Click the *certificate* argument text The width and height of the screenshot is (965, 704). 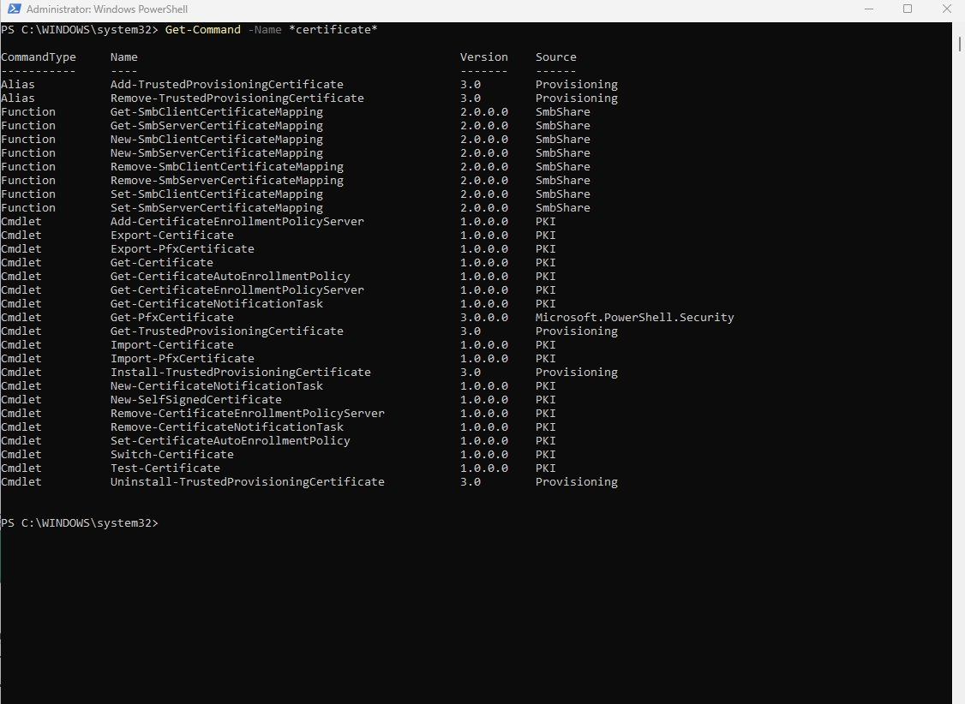[333, 29]
